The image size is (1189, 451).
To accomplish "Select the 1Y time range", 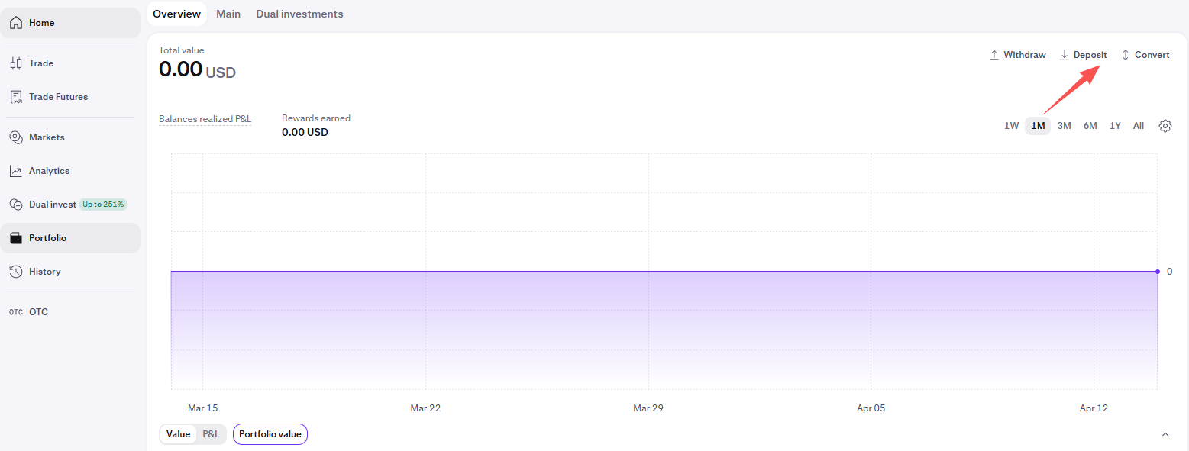I will click(1115, 125).
